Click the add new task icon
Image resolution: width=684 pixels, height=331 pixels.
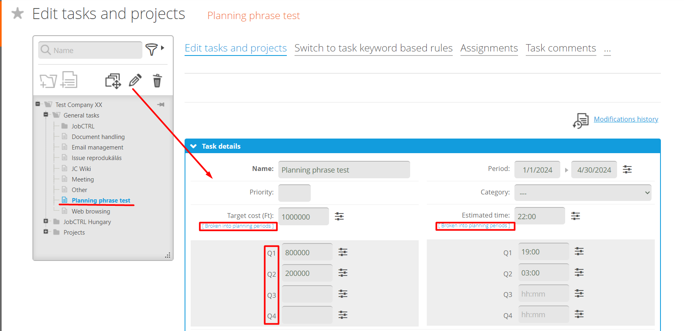[69, 80]
